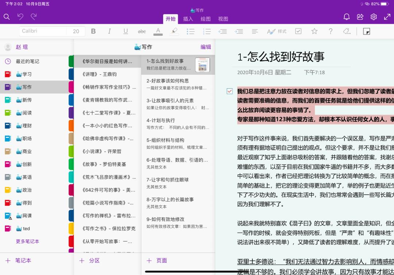The width and height of the screenshot is (394, 275).
Task: Apply the star tag
Action: (314, 31)
